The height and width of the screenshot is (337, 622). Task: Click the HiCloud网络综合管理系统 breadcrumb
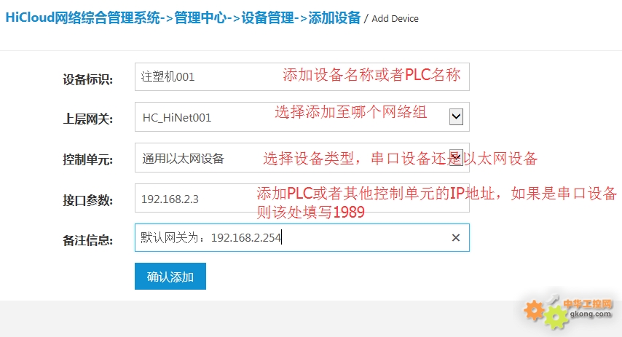(82, 18)
